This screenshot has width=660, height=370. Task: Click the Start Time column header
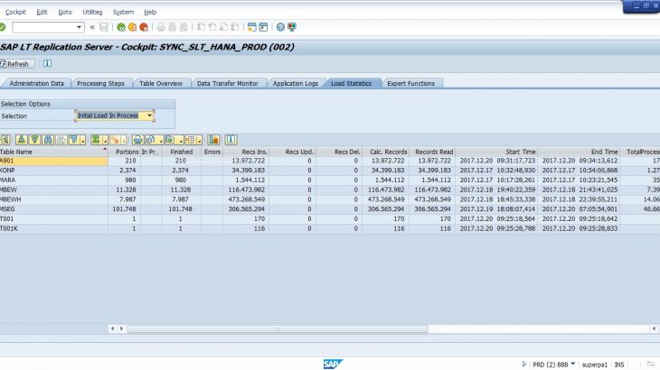[496, 152]
